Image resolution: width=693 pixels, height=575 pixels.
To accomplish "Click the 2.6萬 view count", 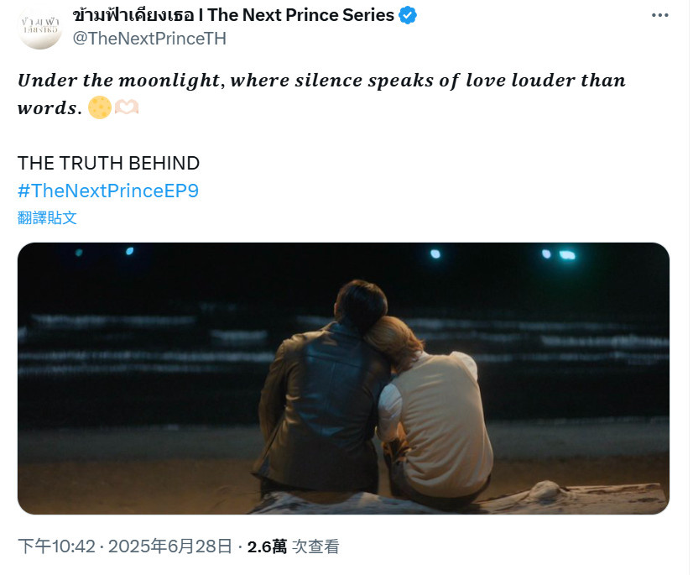I will click(267, 547).
